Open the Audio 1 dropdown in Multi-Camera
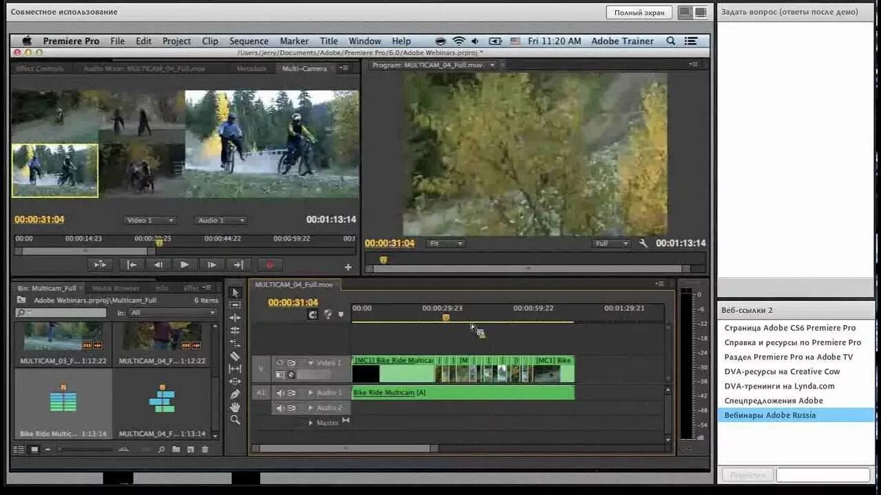The height and width of the screenshot is (495, 881). click(x=222, y=220)
